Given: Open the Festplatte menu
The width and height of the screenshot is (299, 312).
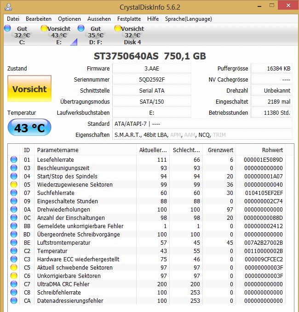Looking at the screenshot, I should (x=129, y=19).
